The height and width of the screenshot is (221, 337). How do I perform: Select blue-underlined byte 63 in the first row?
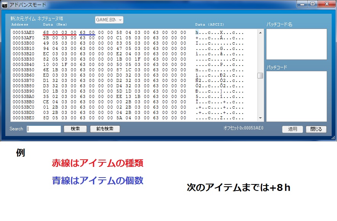click(x=82, y=32)
